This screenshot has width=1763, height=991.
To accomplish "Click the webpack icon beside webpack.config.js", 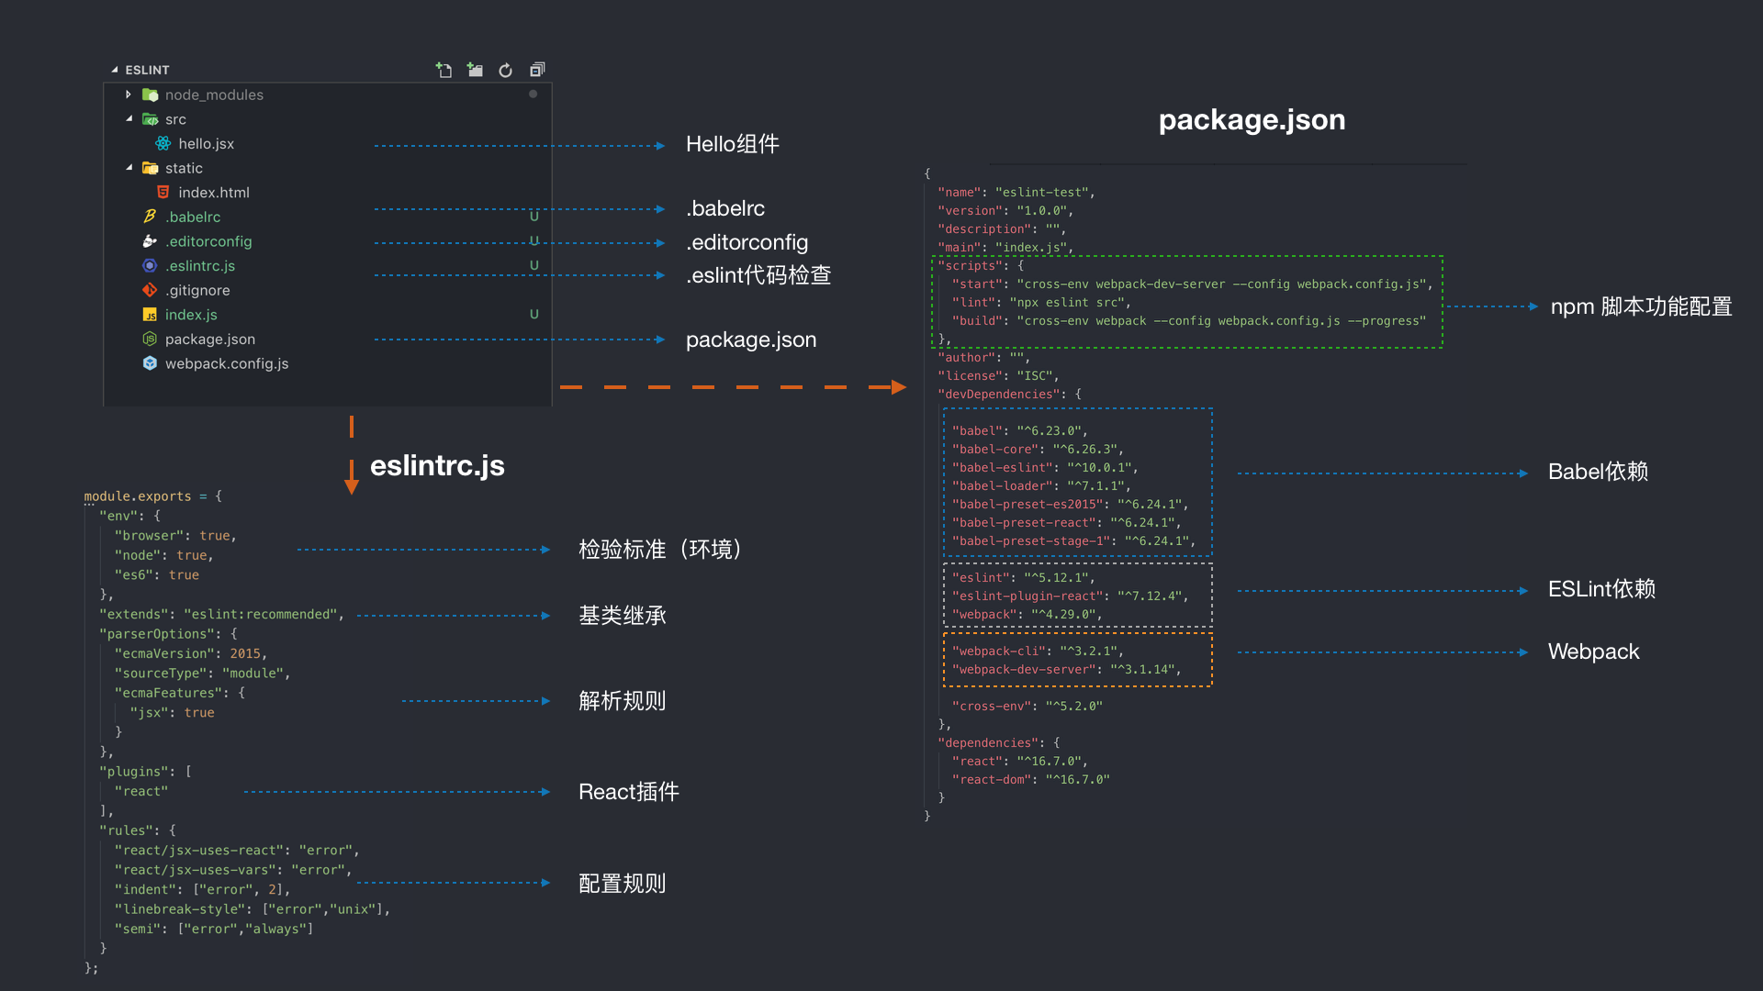I will [x=150, y=363].
